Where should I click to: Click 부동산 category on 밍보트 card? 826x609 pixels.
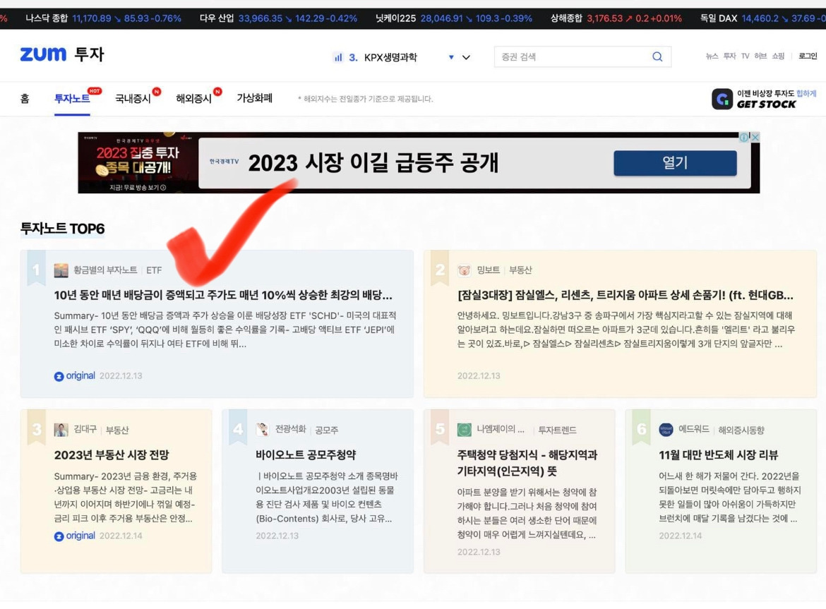tap(520, 270)
